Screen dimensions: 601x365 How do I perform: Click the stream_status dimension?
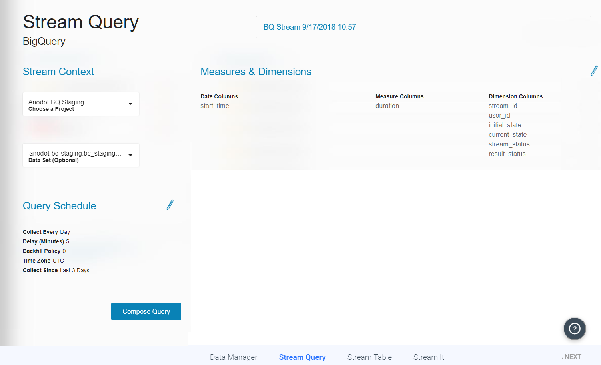click(x=509, y=144)
